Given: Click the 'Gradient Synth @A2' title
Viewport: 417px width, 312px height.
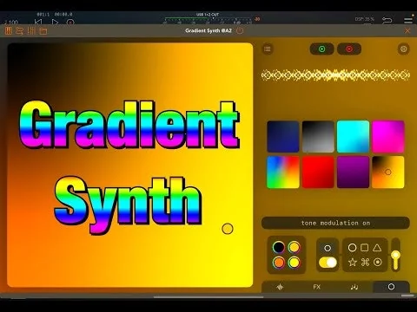Looking at the screenshot, I should point(208,30).
